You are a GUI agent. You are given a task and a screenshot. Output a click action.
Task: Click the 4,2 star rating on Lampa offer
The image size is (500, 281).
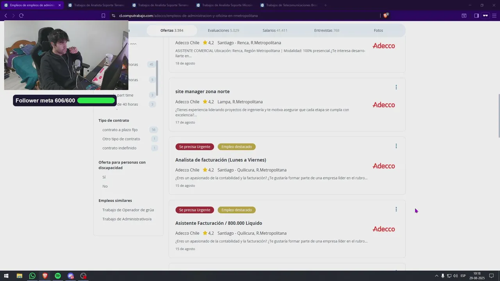pos(208,102)
